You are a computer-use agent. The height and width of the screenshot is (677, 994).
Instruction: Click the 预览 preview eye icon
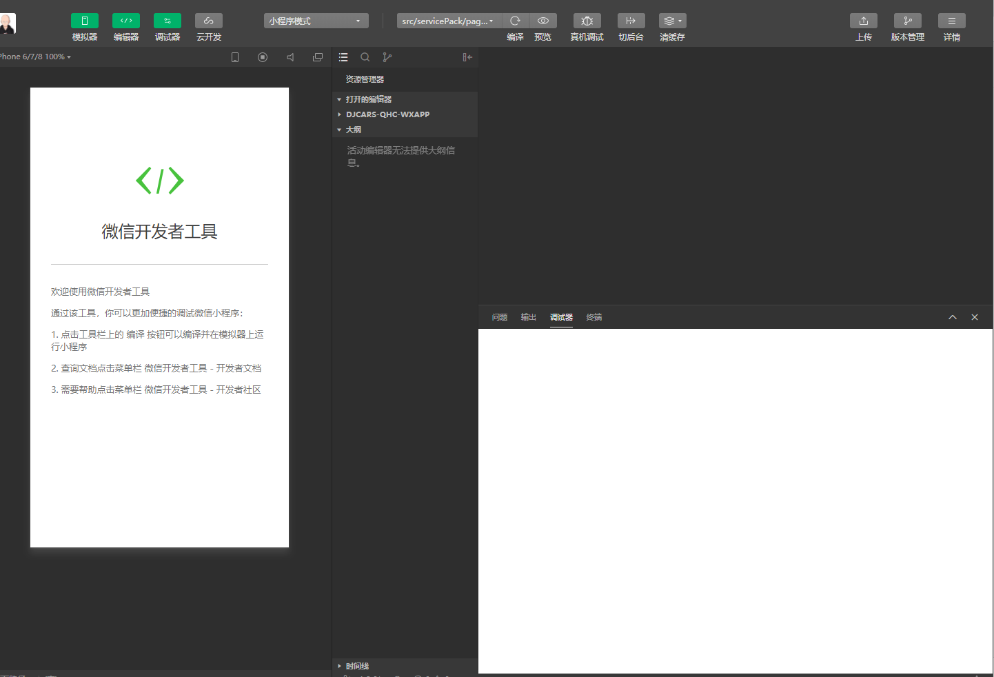(x=543, y=21)
